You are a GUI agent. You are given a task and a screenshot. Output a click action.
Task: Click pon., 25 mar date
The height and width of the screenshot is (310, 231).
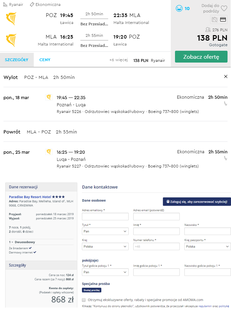click(17, 152)
